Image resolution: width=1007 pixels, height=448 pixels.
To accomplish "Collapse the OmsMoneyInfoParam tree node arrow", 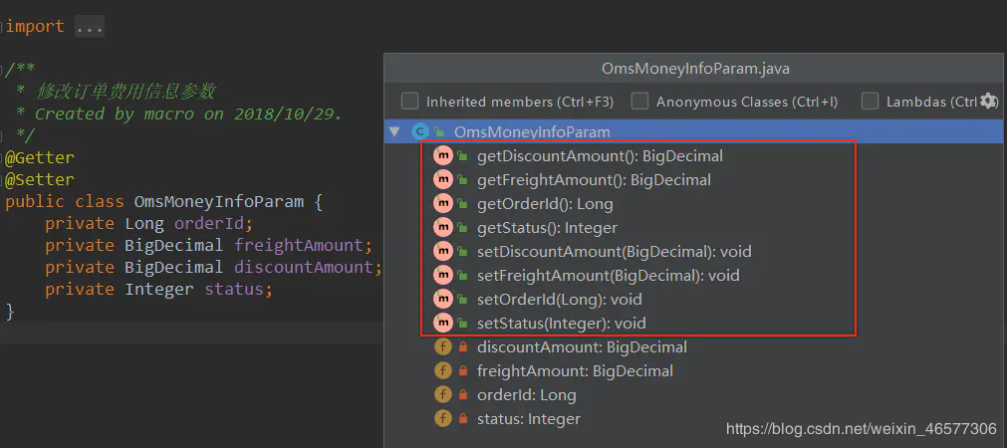I will tap(394, 132).
